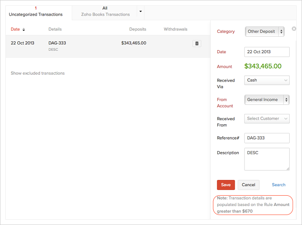This screenshot has height=225, width=302.
Task: Open the tab options dropdown arrow
Action: click(140, 12)
